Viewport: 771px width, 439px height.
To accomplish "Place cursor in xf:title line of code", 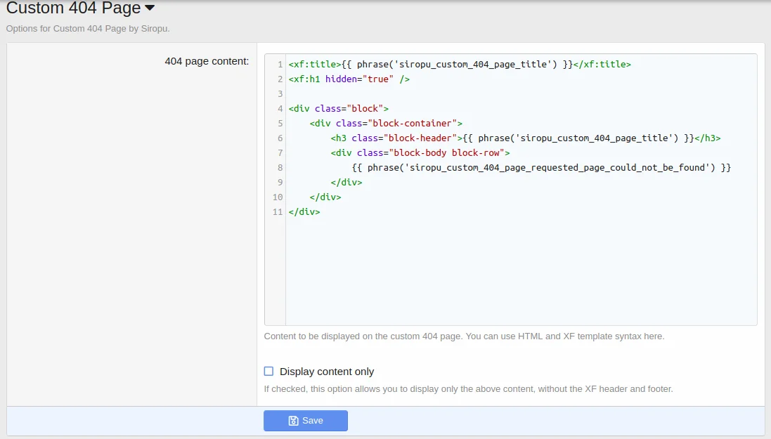I will (x=460, y=65).
